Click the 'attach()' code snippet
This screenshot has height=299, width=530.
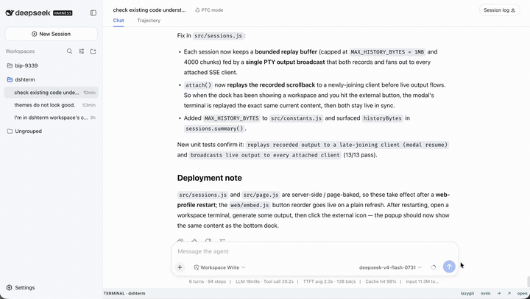(198, 85)
